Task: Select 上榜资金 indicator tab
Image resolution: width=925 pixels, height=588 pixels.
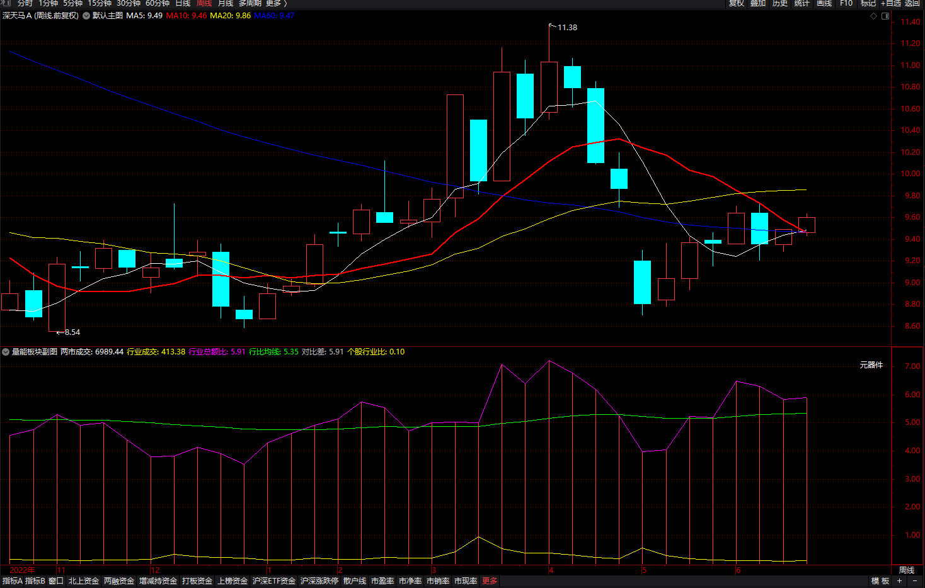Action: [x=233, y=581]
